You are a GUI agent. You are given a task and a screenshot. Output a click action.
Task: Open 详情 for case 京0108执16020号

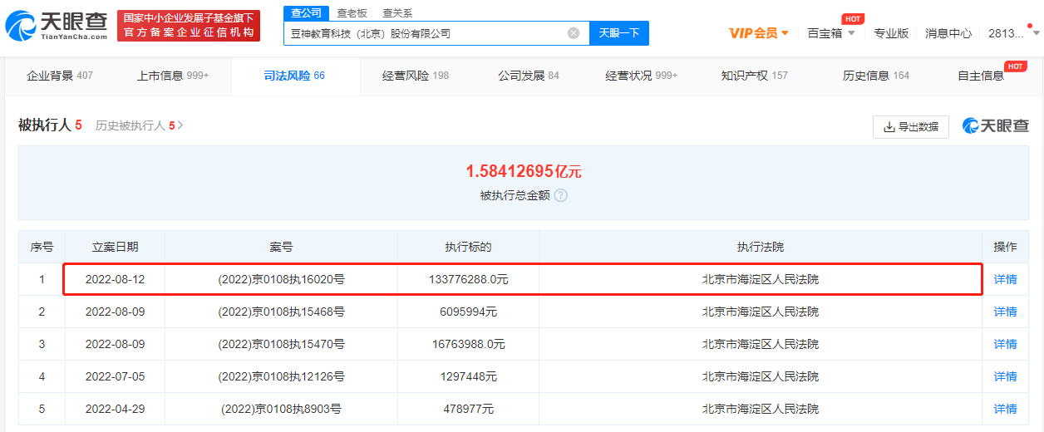pos(1006,279)
